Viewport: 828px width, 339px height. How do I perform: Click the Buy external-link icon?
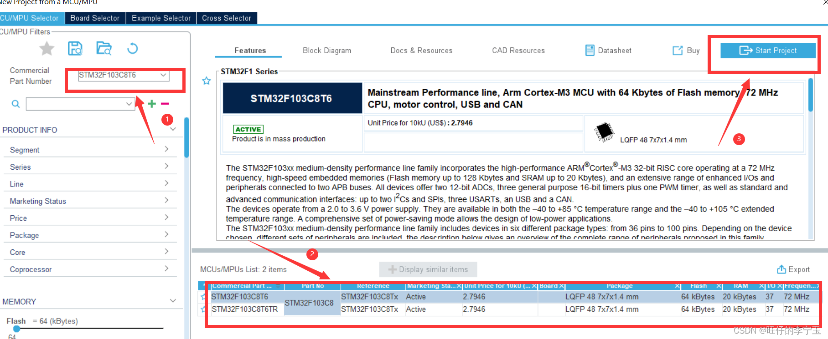coord(678,50)
